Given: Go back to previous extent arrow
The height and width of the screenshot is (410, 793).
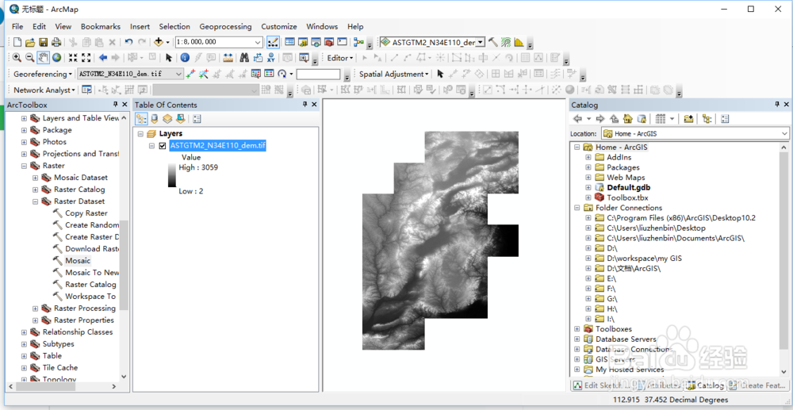Looking at the screenshot, I should (102, 58).
